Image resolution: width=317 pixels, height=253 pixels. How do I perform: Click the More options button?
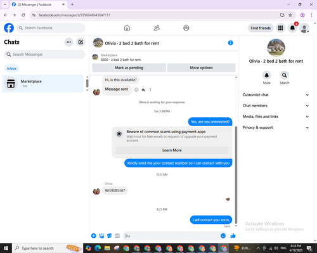(201, 68)
